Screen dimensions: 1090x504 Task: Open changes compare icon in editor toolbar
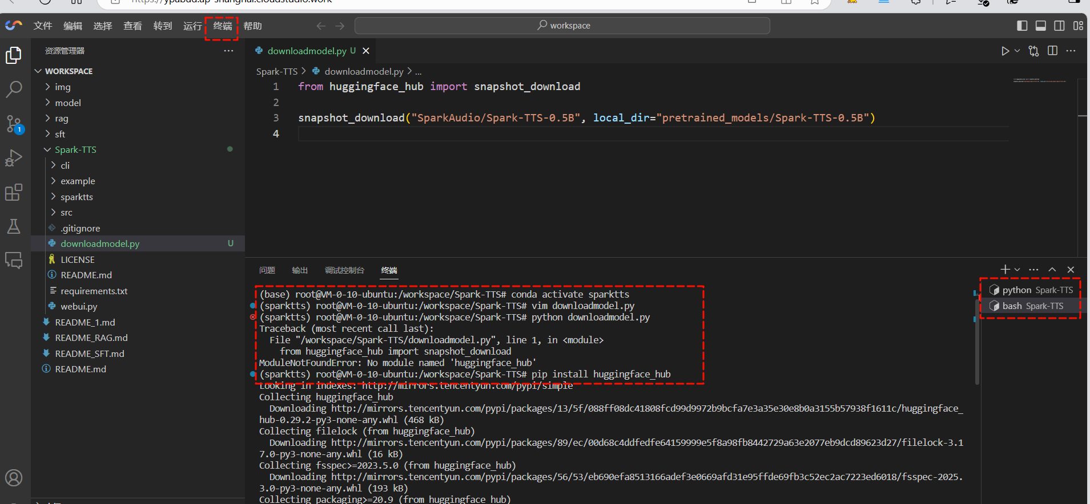[x=1033, y=51]
